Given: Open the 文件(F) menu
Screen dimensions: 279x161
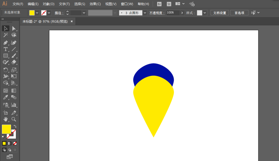Looking at the screenshot, I should 18,4.
